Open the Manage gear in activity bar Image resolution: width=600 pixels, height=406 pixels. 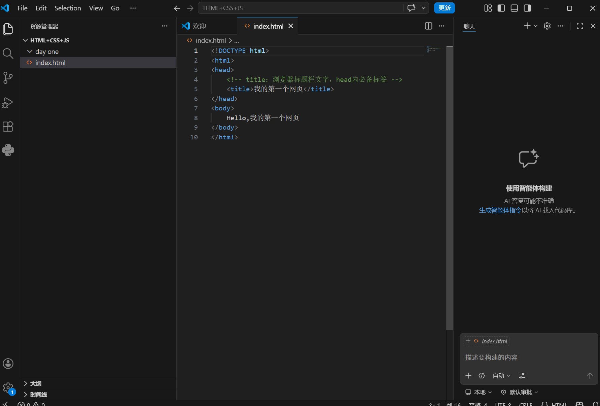point(8,388)
